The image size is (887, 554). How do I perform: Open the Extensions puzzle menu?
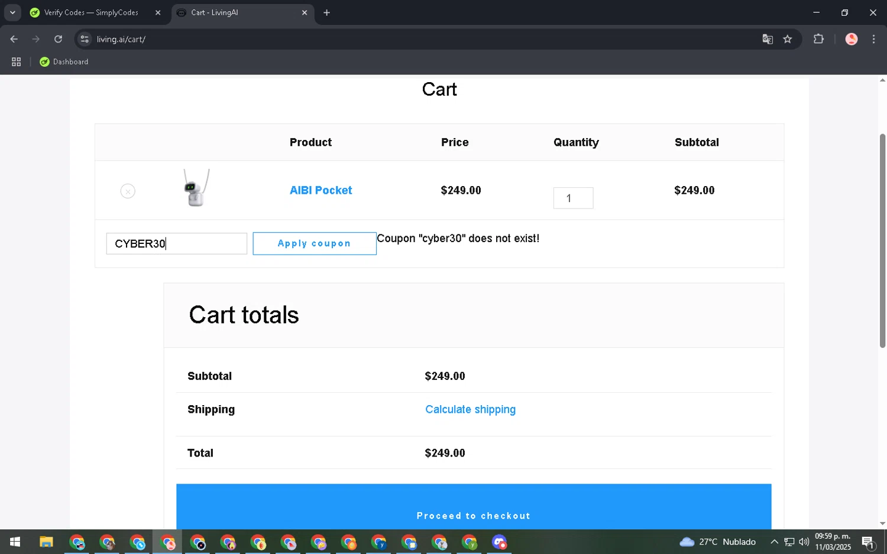pyautogui.click(x=818, y=39)
